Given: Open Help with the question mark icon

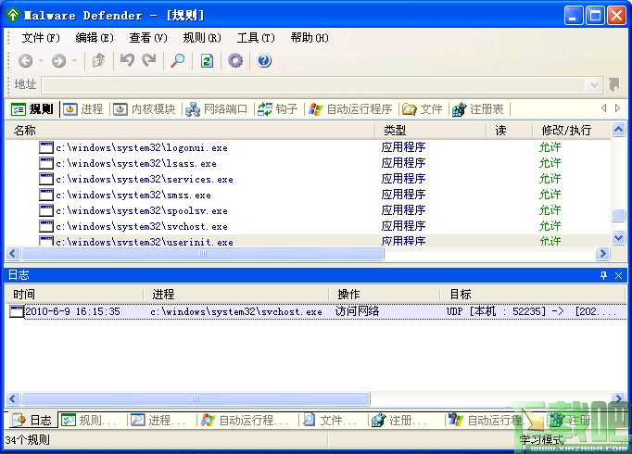Looking at the screenshot, I should pyautogui.click(x=264, y=61).
